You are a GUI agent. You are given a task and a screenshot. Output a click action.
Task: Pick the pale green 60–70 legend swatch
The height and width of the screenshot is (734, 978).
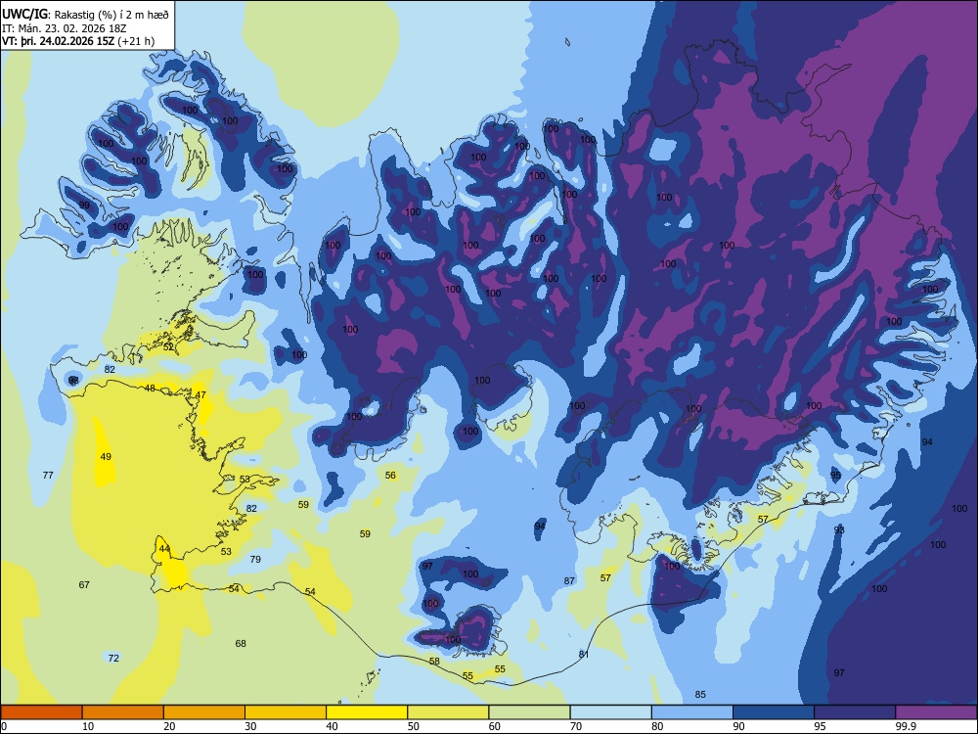tap(529, 712)
